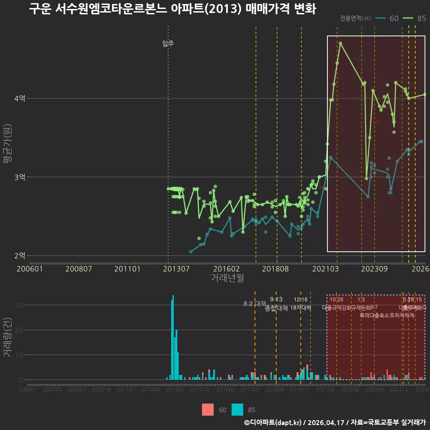
Task: Click the highest peak point of 85㎡ line
Action: 340,43
